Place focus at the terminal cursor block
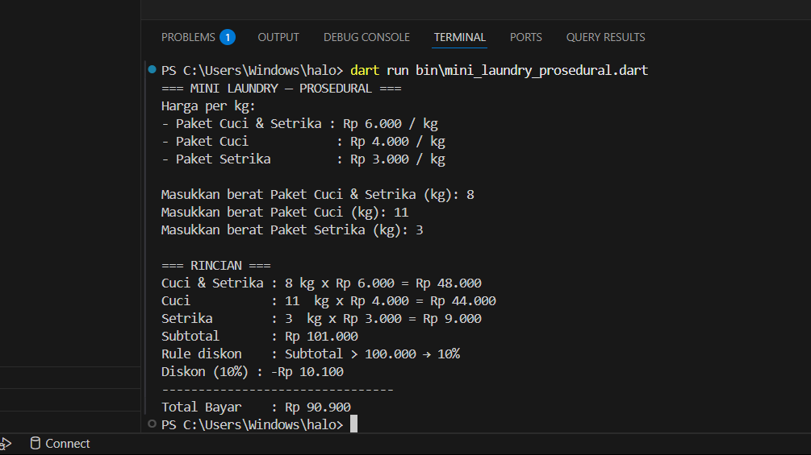This screenshot has height=455, width=811. point(353,424)
